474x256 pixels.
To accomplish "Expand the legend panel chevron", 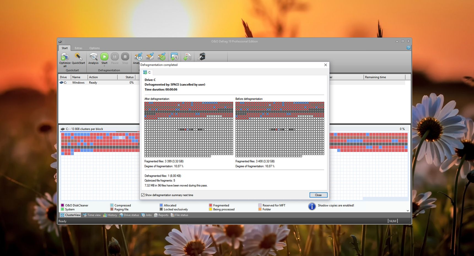I will click(x=408, y=211).
